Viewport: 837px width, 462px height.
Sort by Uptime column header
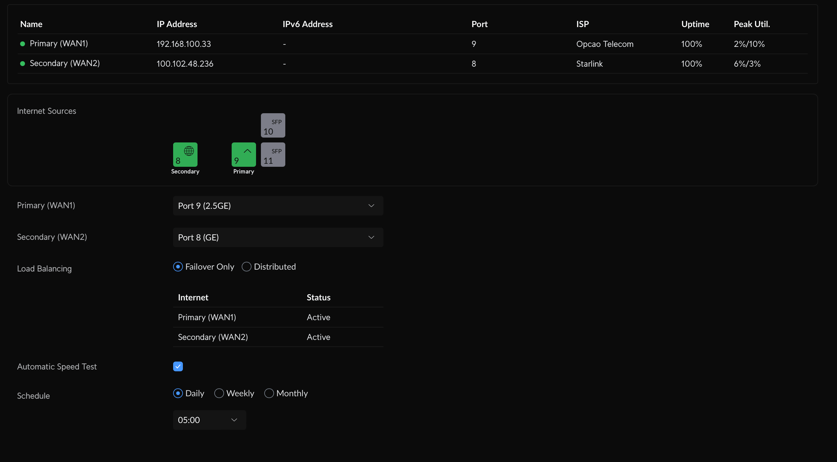(695, 24)
